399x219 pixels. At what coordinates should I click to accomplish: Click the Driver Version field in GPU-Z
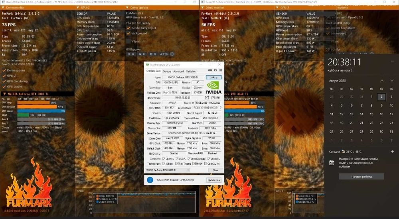192,133
